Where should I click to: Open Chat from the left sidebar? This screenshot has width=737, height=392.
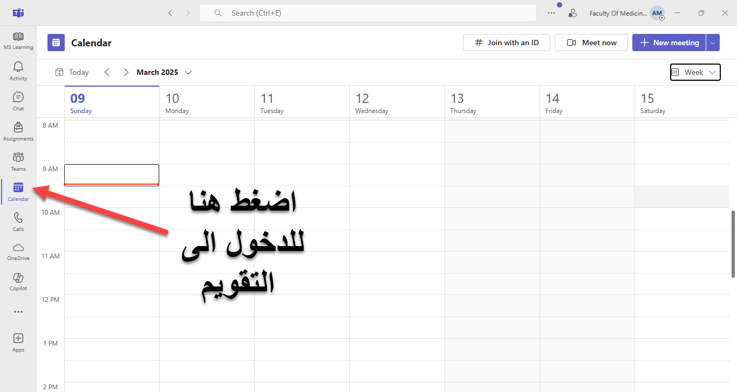coord(18,101)
